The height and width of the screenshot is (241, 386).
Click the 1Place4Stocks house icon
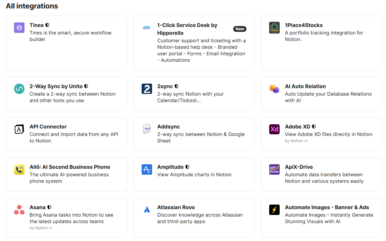(x=274, y=28)
